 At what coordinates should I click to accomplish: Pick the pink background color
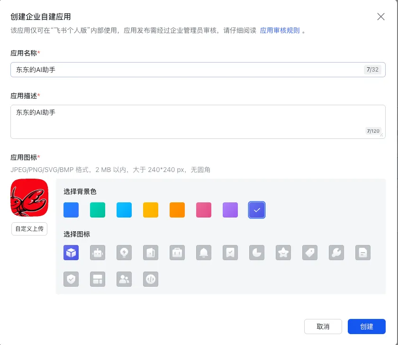point(204,210)
